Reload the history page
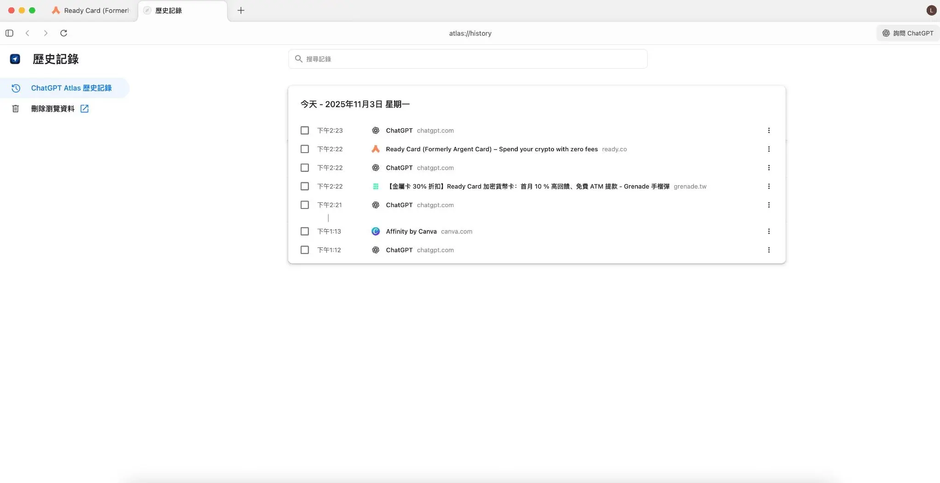940x483 pixels. coord(64,33)
